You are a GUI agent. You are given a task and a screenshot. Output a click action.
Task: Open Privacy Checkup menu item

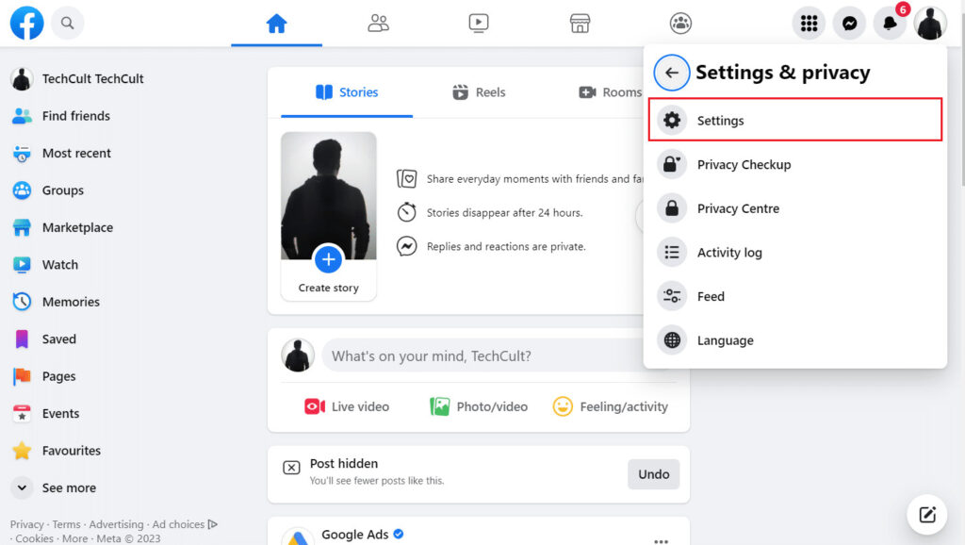pyautogui.click(x=743, y=164)
